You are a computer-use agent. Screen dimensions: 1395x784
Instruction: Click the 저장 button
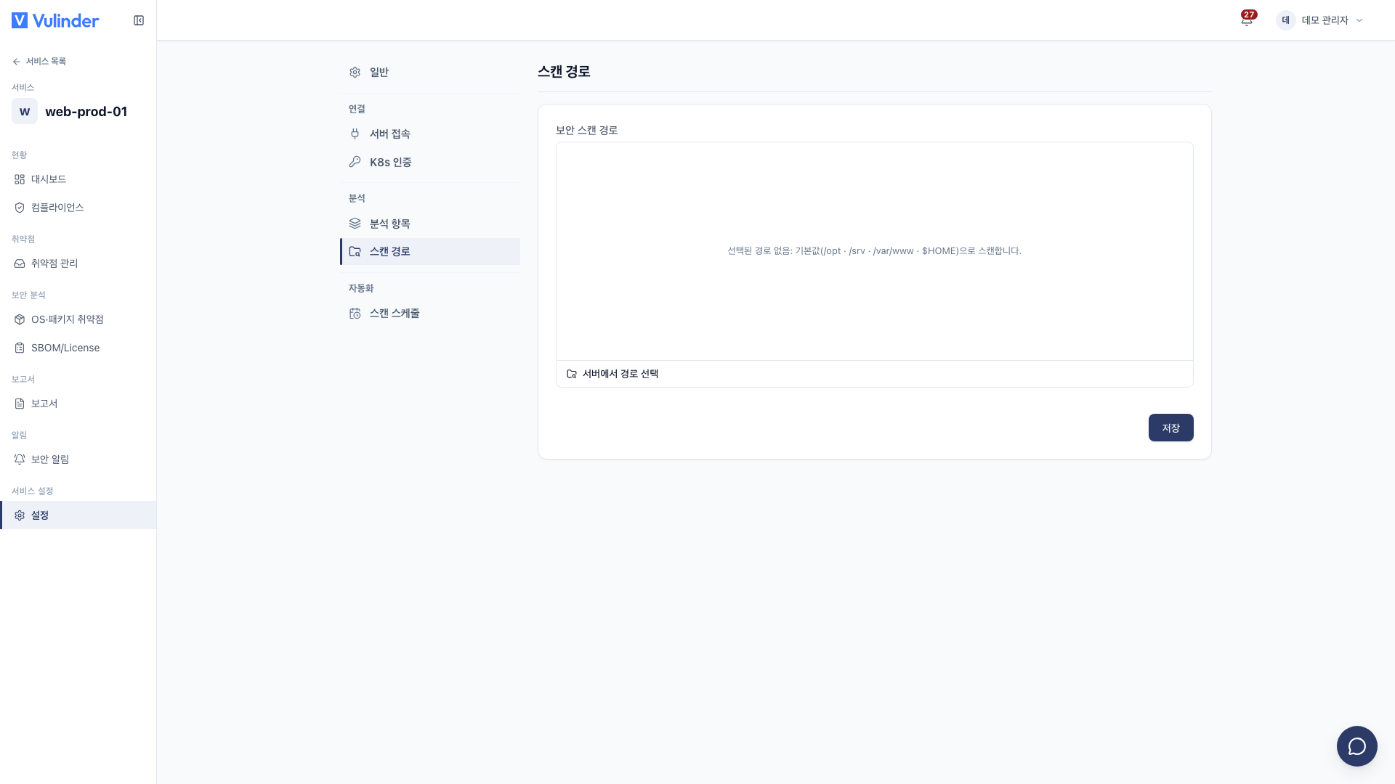click(x=1170, y=428)
